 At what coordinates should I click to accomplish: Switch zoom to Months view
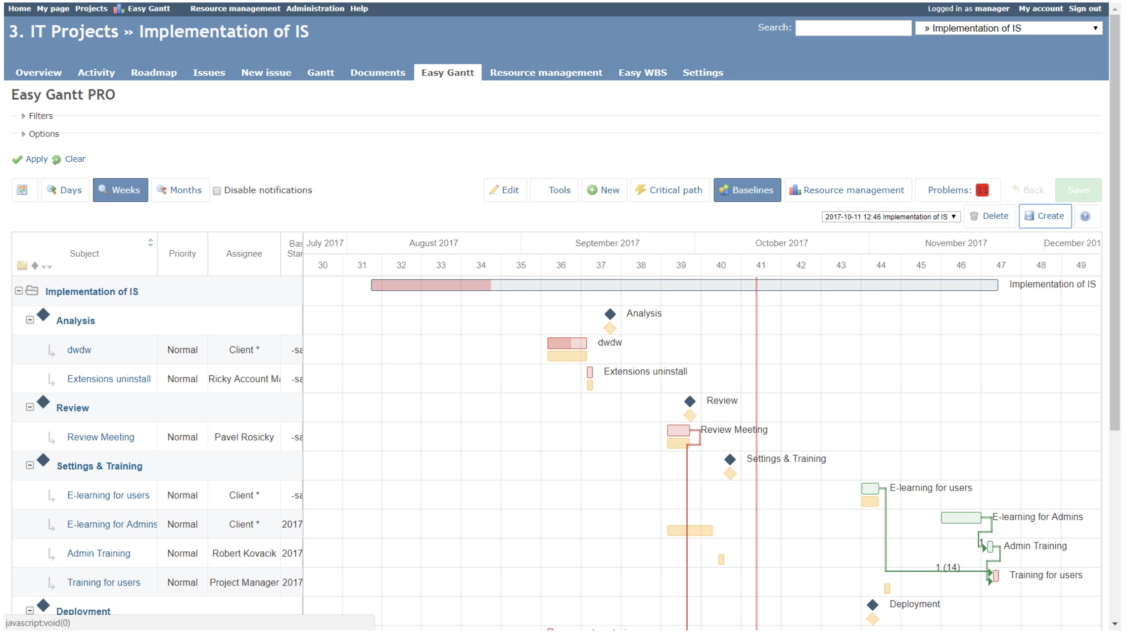pos(180,190)
